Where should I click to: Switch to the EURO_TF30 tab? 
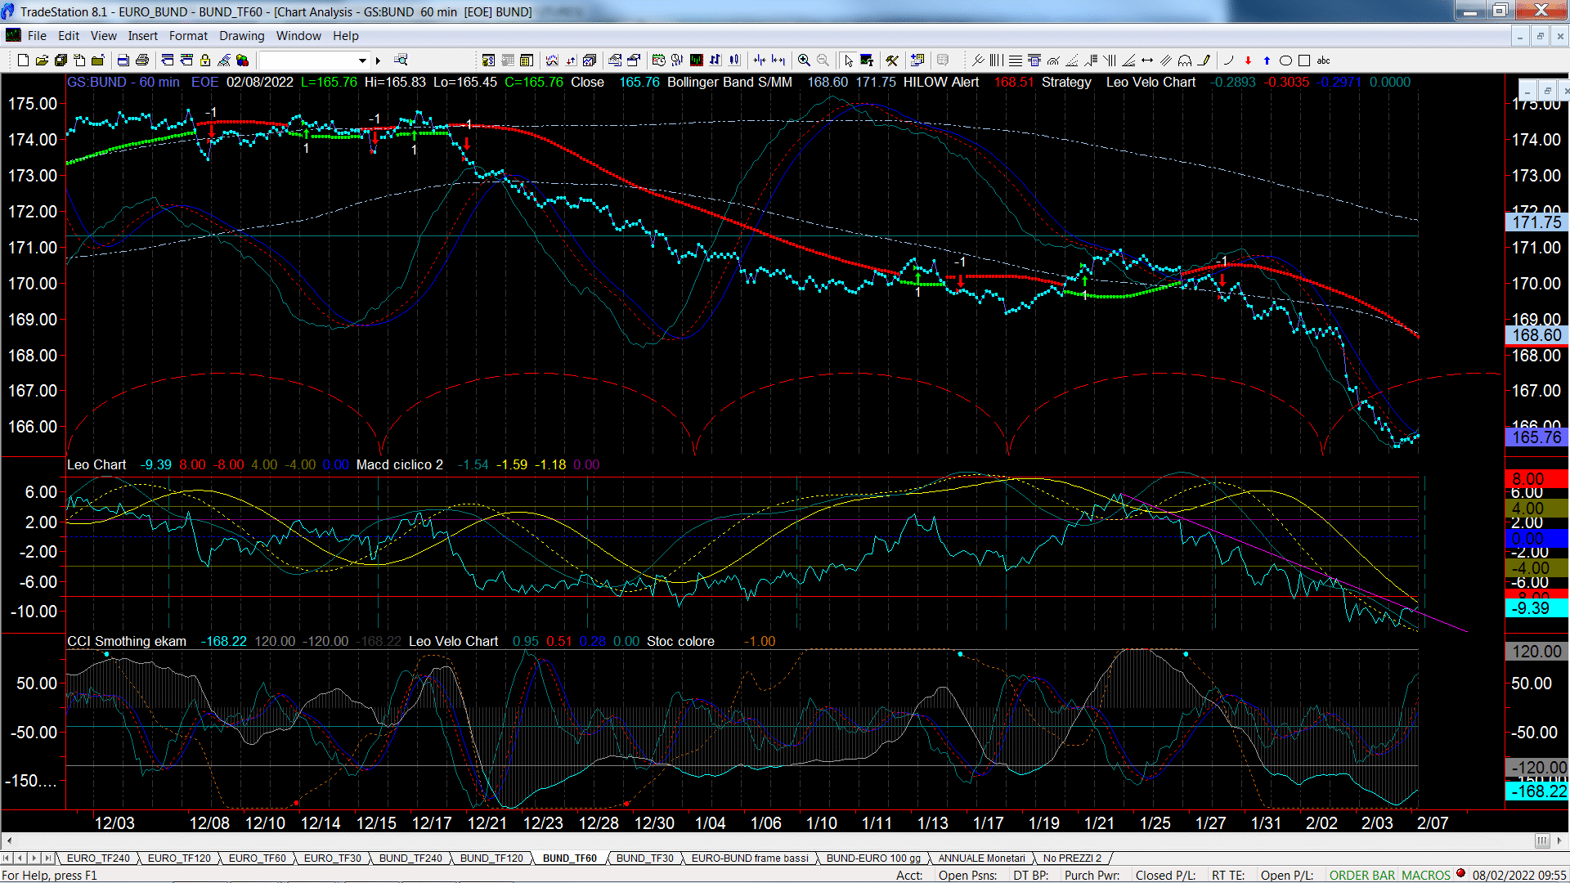click(332, 858)
